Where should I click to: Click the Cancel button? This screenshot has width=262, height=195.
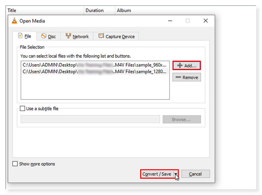point(196,174)
